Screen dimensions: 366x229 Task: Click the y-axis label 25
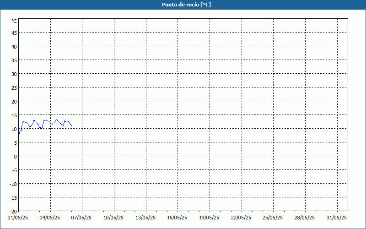tap(14, 88)
